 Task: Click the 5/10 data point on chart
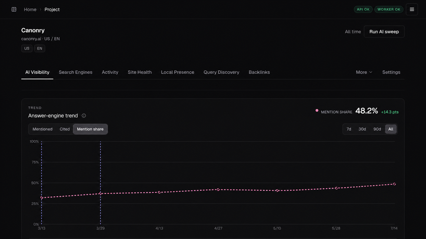pyautogui.click(x=277, y=191)
